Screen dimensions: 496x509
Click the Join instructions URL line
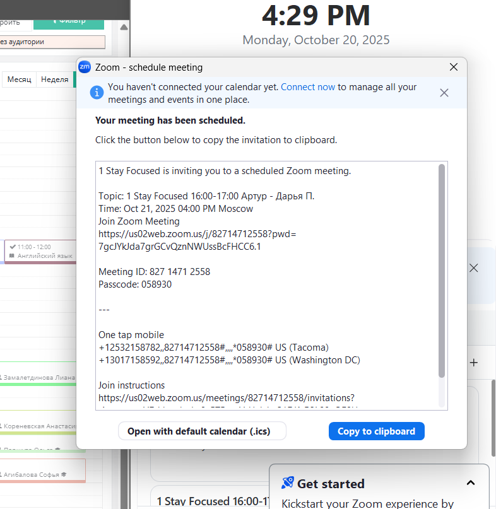tap(227, 397)
